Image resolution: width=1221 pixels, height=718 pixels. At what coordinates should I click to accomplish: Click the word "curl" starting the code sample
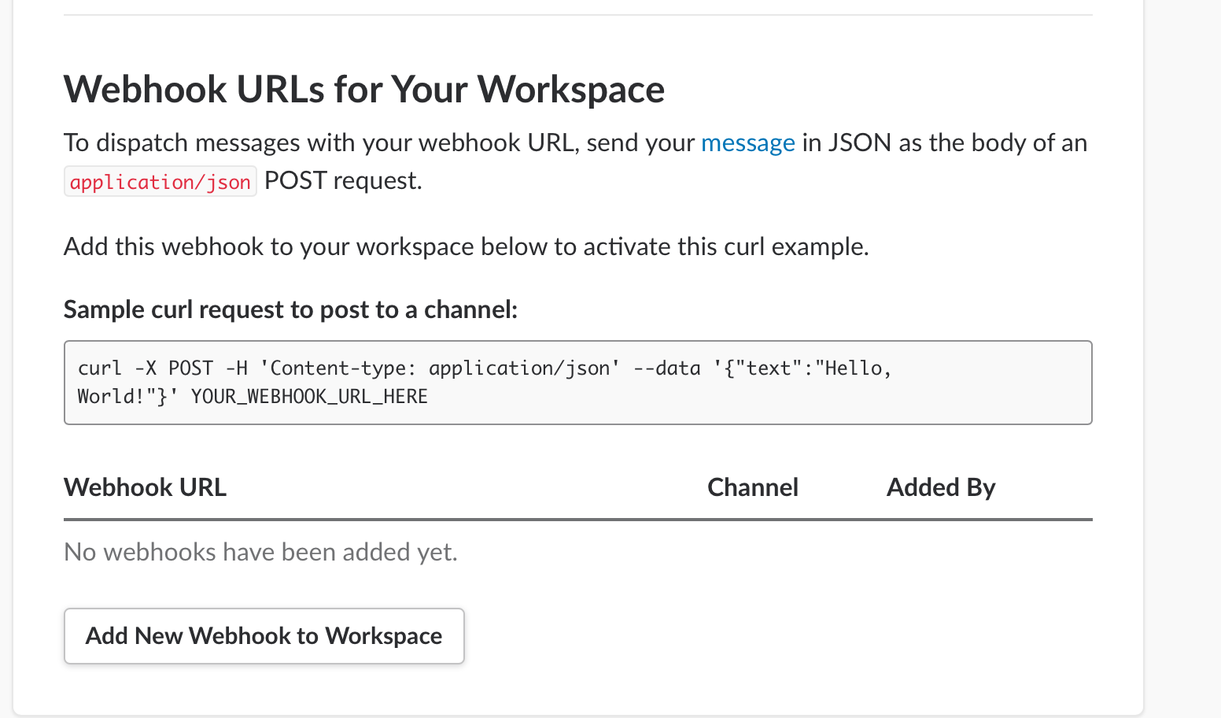[x=99, y=368]
